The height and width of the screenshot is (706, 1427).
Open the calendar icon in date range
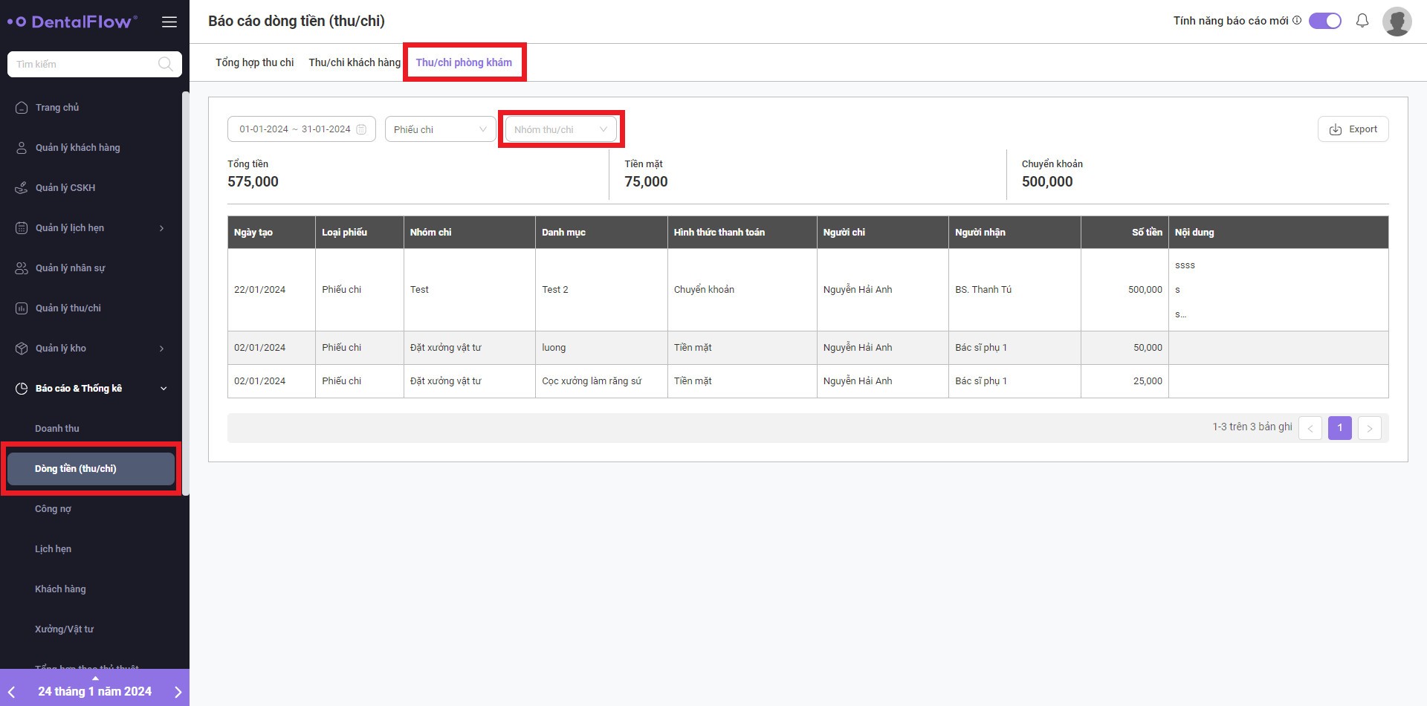coord(361,129)
